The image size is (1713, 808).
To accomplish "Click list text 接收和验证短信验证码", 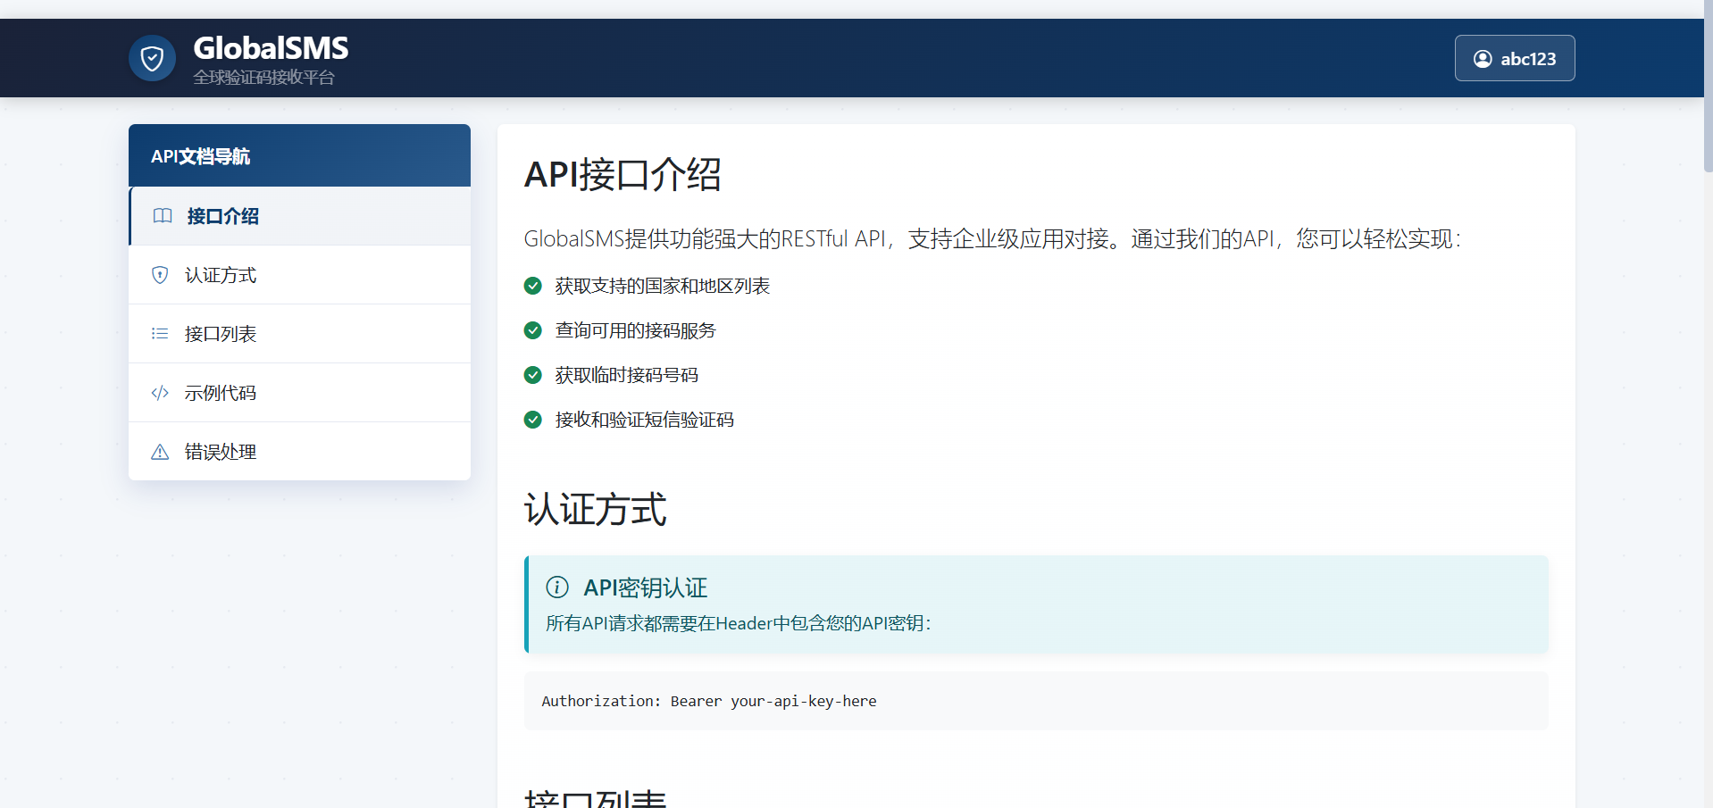I will (x=645, y=420).
